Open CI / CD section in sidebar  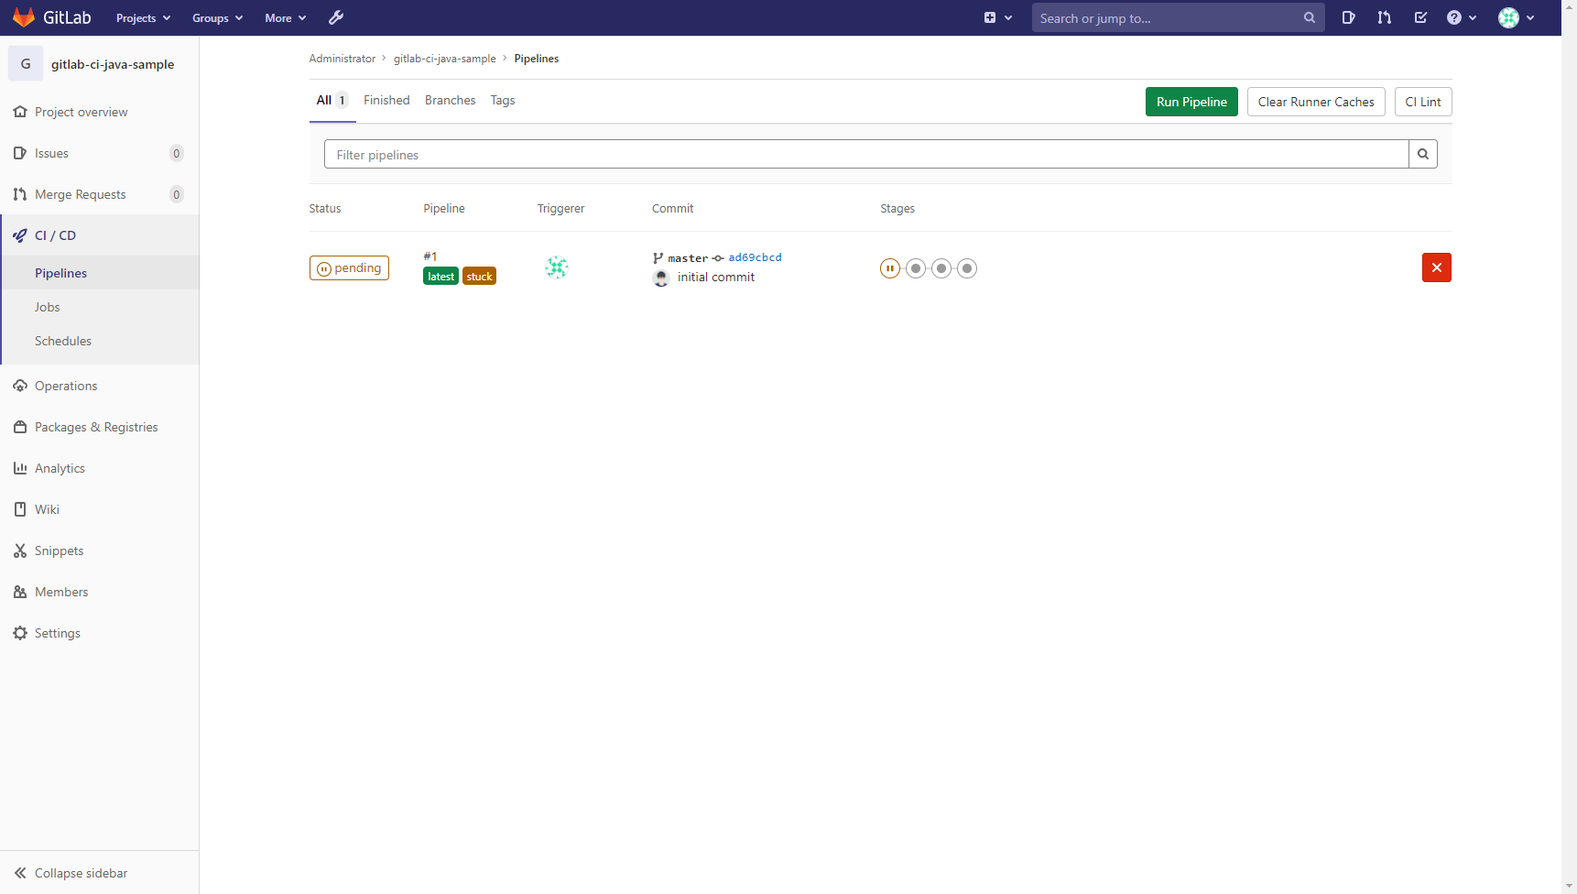(99, 235)
